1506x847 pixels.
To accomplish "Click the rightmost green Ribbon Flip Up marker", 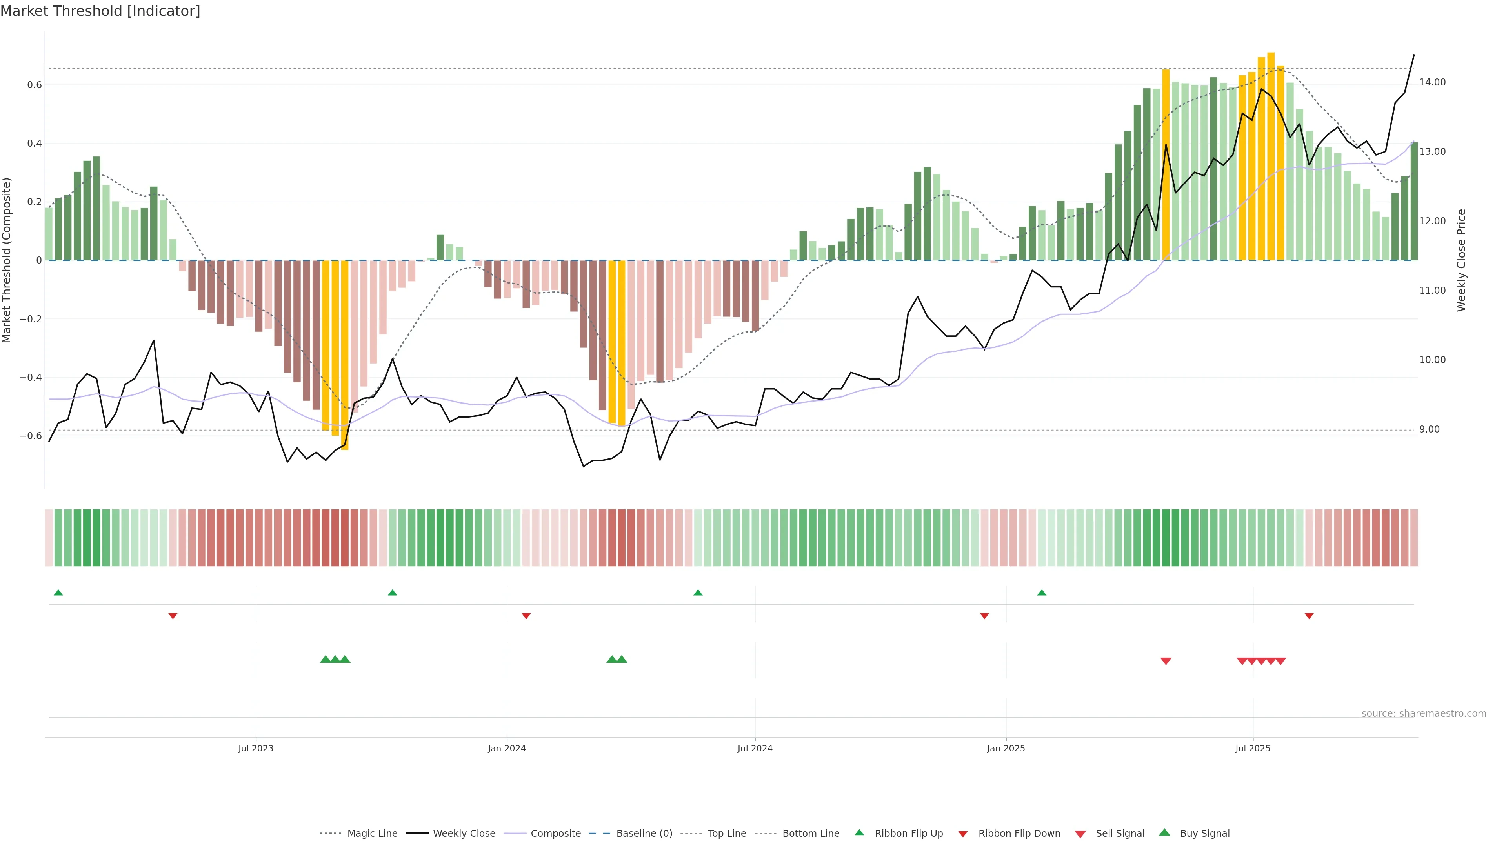I will click(x=1042, y=593).
